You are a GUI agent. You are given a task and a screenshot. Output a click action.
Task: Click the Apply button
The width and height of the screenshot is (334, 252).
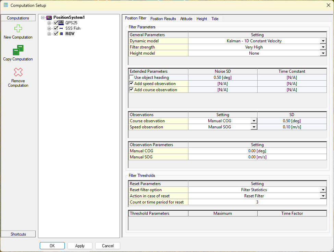point(80,246)
